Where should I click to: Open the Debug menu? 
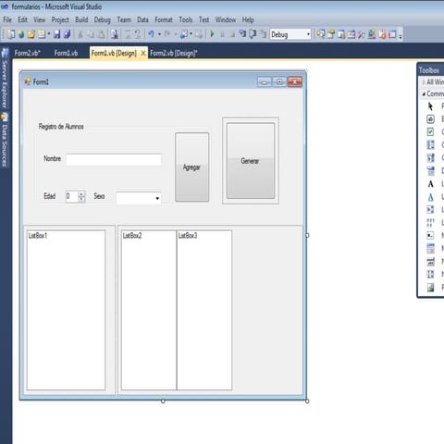[x=103, y=19]
